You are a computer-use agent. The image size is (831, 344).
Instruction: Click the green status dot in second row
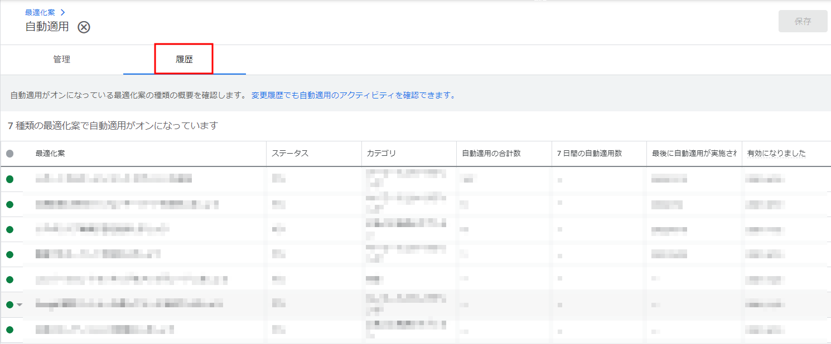click(10, 204)
